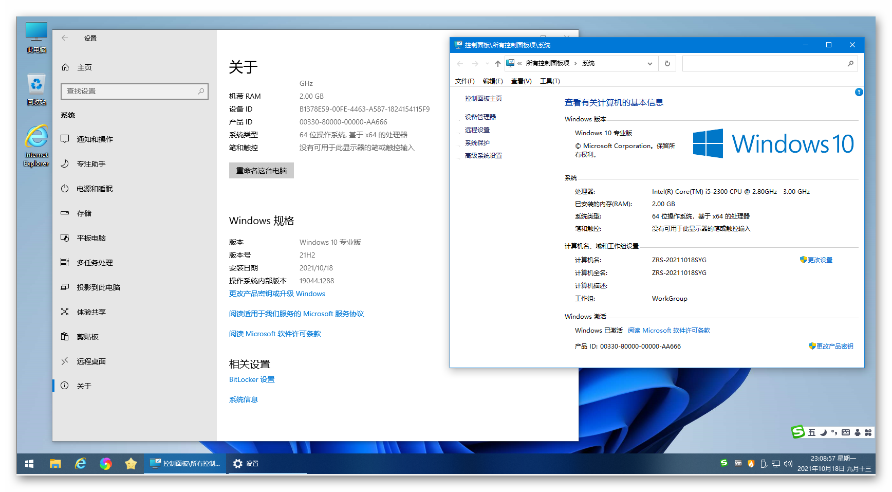Launch Internet Explorer desktop shortcut
This screenshot has width=892, height=492.
(x=36, y=146)
